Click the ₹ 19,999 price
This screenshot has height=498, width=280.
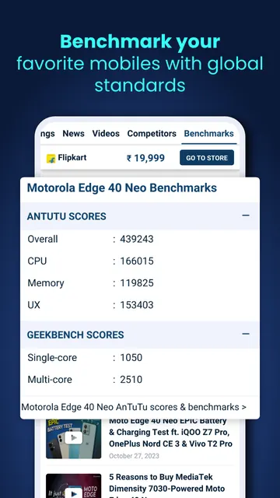click(145, 158)
